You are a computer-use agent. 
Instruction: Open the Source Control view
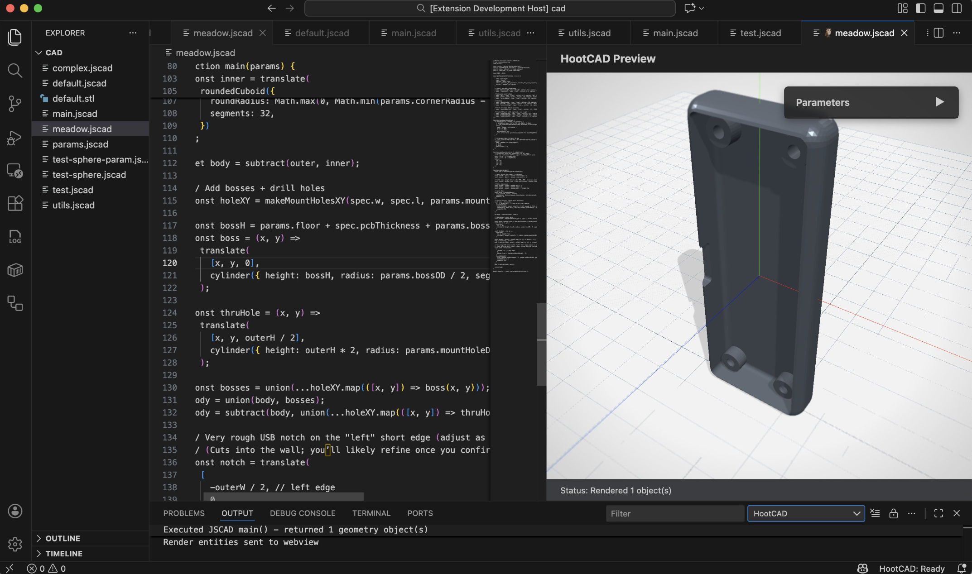pos(15,104)
